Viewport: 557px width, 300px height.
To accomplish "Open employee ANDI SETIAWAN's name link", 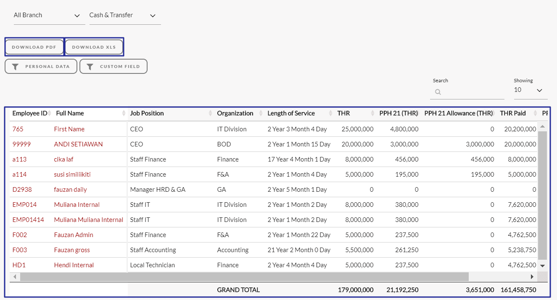I will (x=78, y=144).
